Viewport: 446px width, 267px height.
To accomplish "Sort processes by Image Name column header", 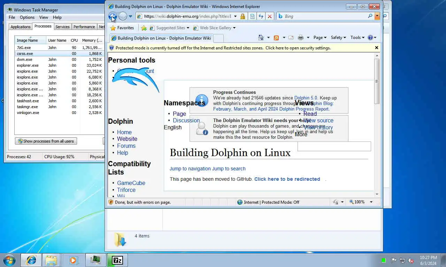I will pyautogui.click(x=30, y=40).
